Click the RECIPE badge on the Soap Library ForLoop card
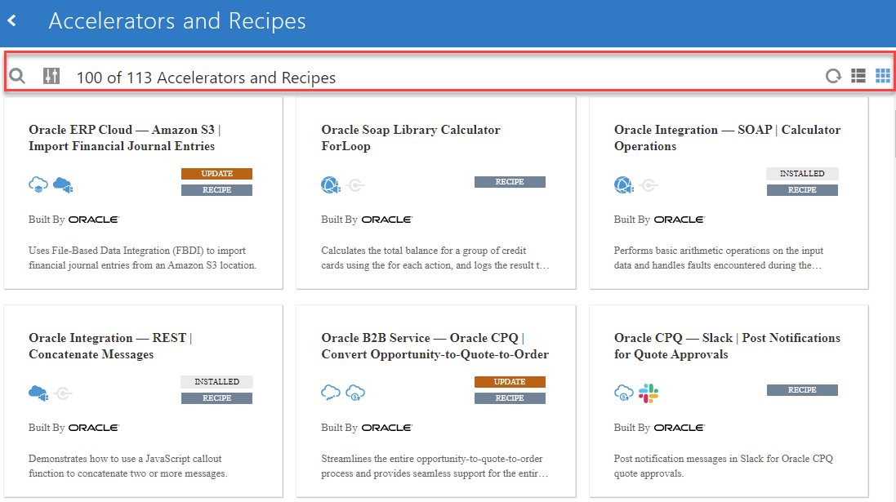 [x=510, y=181]
